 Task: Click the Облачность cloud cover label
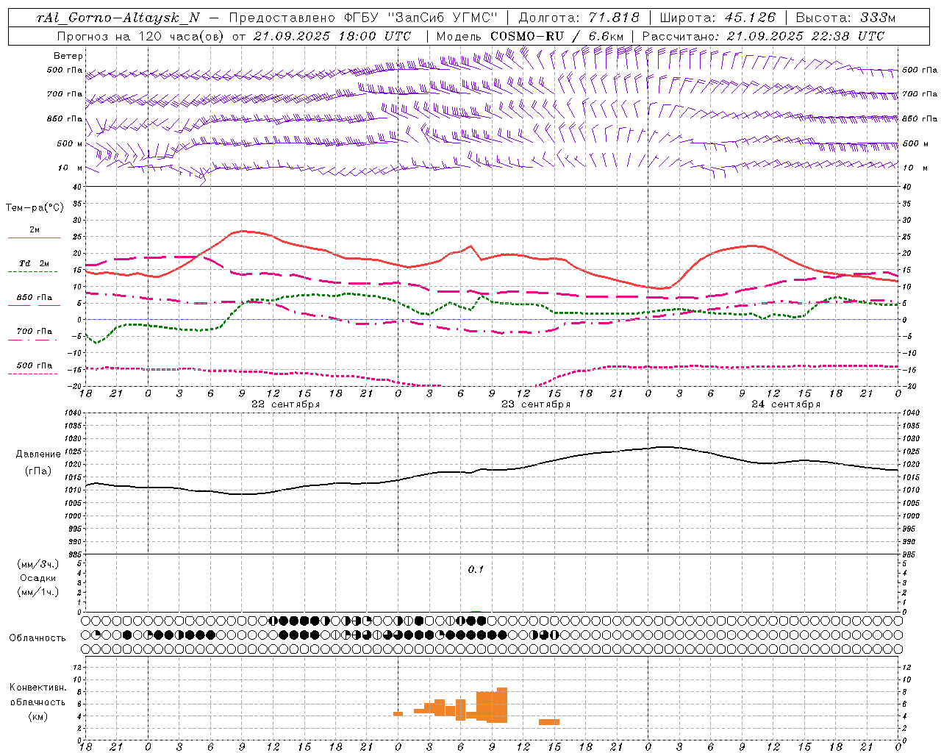[x=37, y=638]
